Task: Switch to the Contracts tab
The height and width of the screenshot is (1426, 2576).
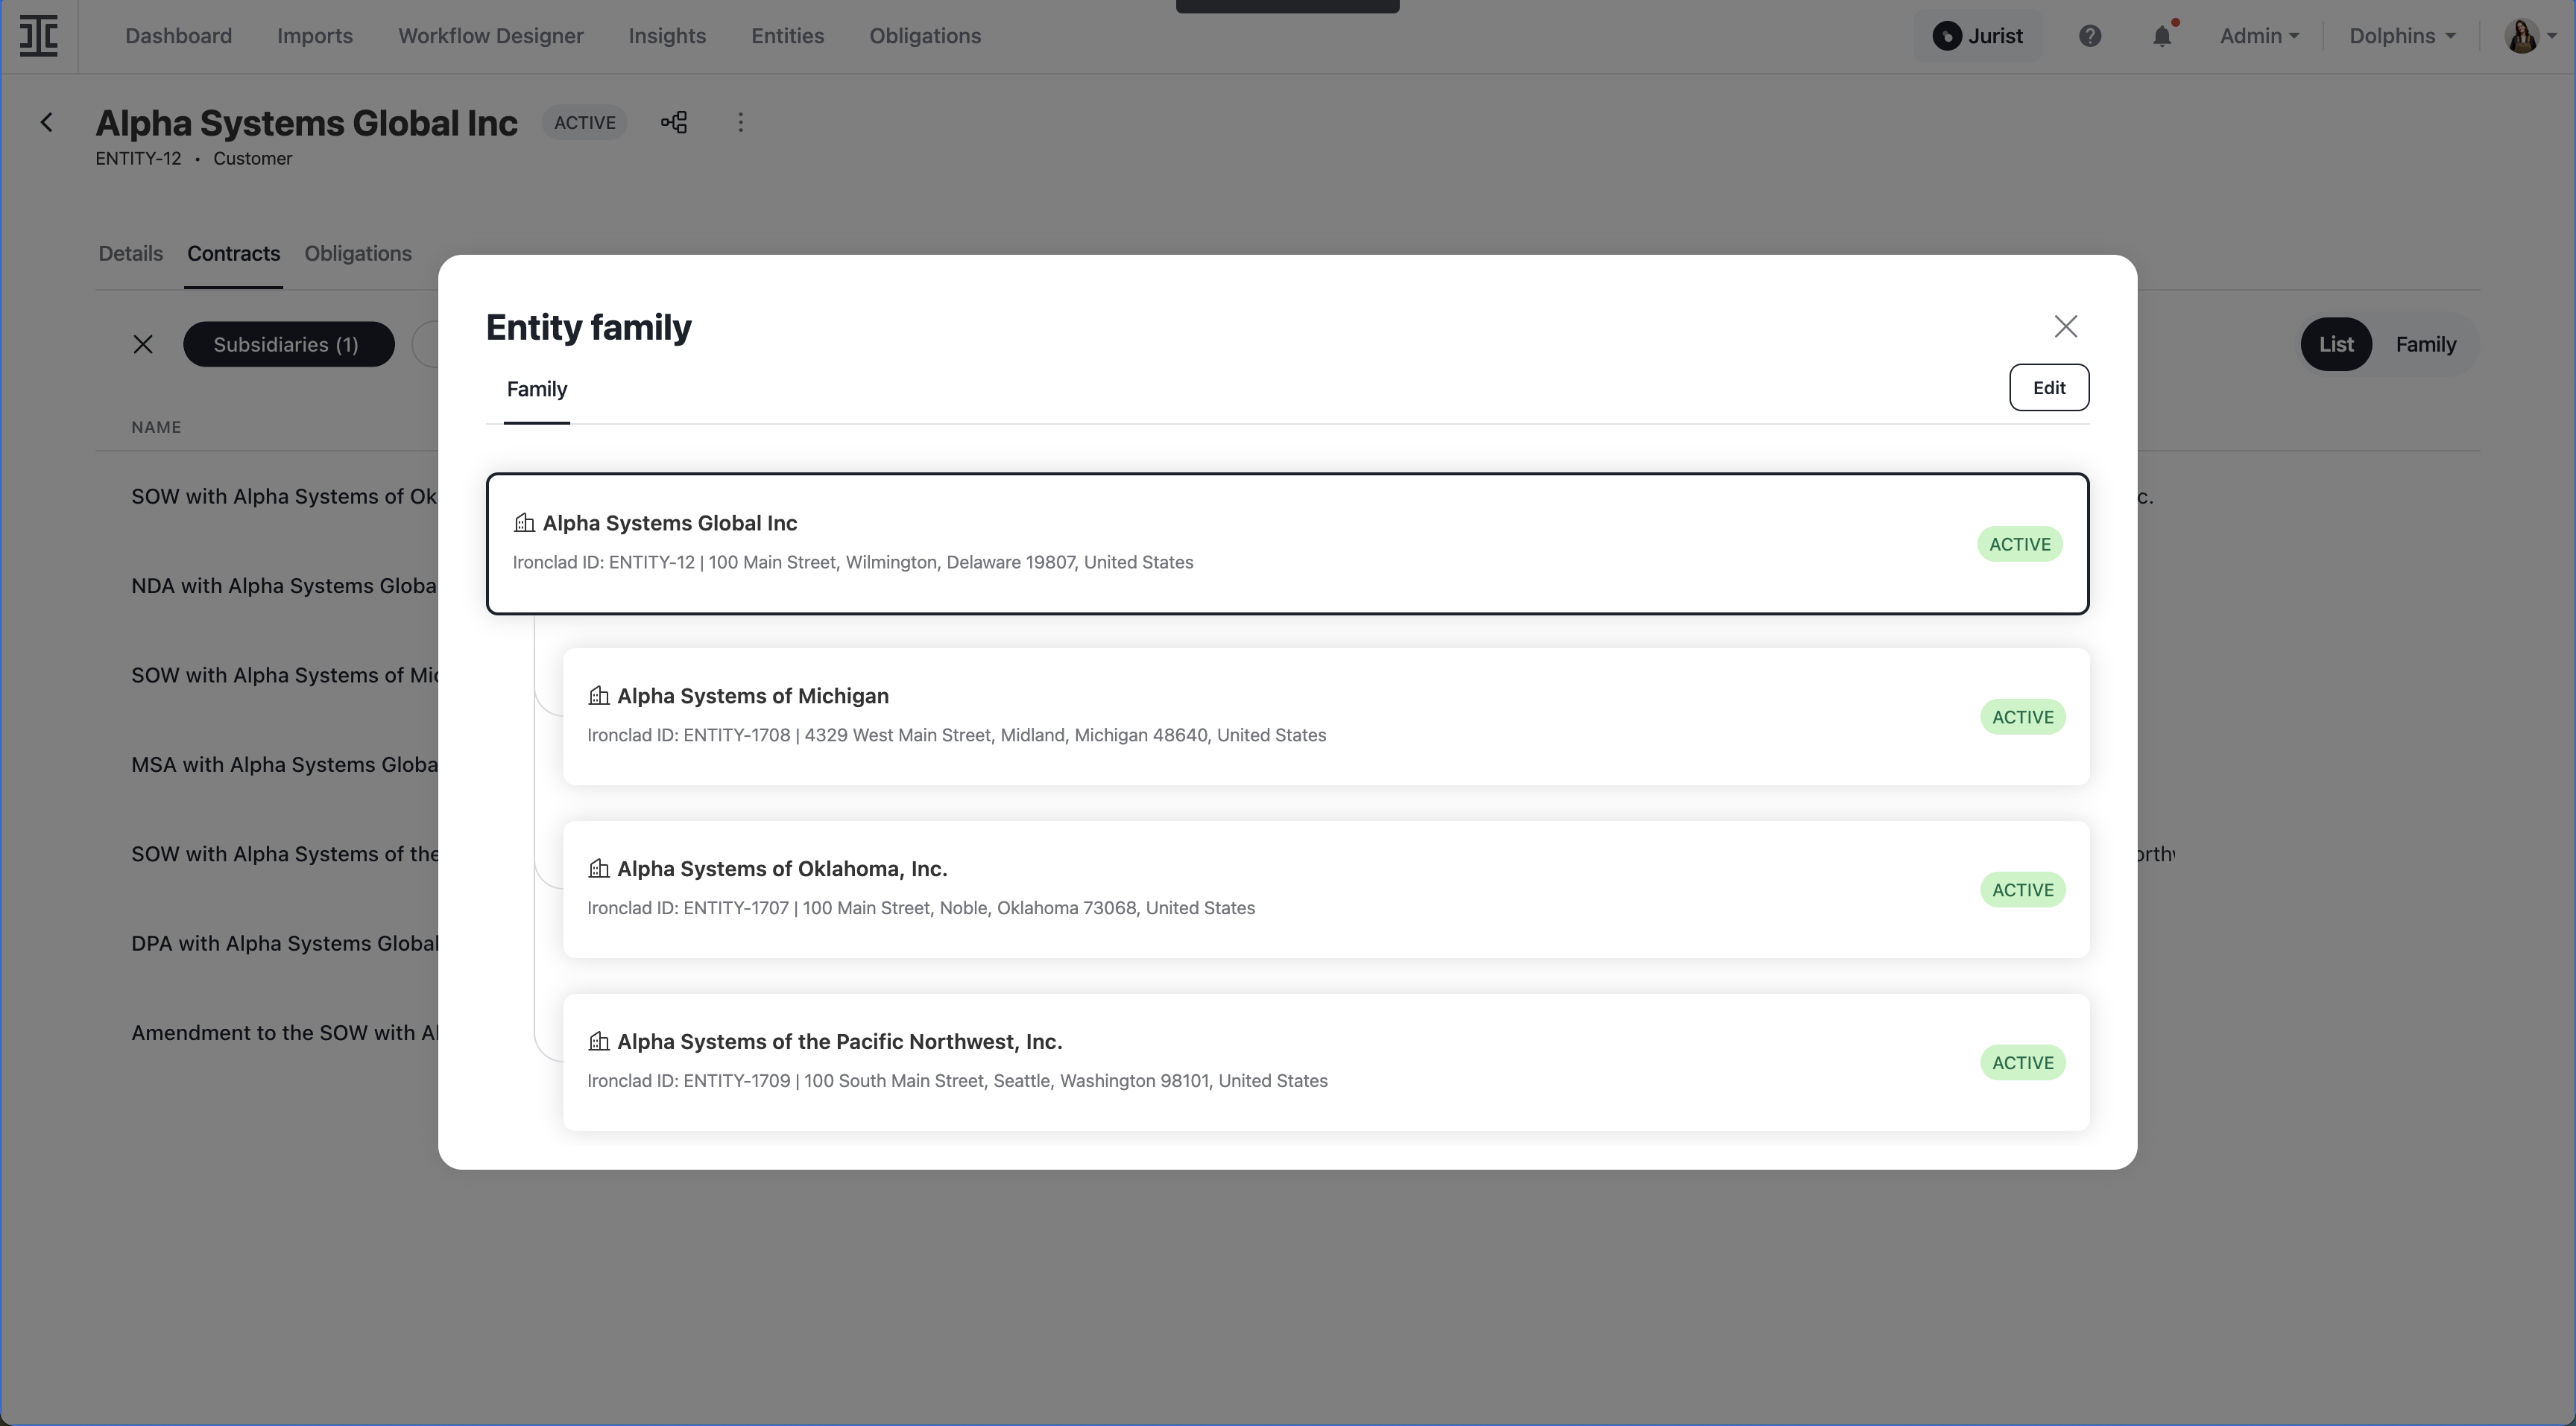Action: click(x=233, y=253)
